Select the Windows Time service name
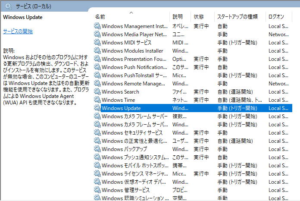Image resolution: width=300 pixels, height=201 pixels. coord(118,100)
